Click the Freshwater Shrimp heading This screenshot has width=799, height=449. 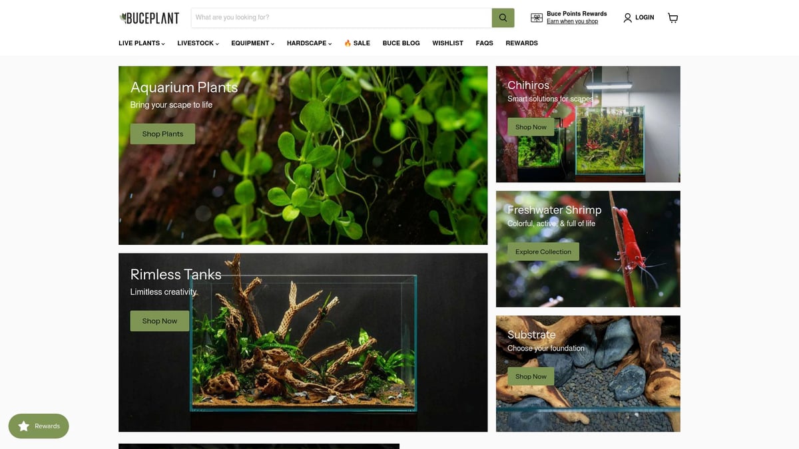[x=555, y=210]
